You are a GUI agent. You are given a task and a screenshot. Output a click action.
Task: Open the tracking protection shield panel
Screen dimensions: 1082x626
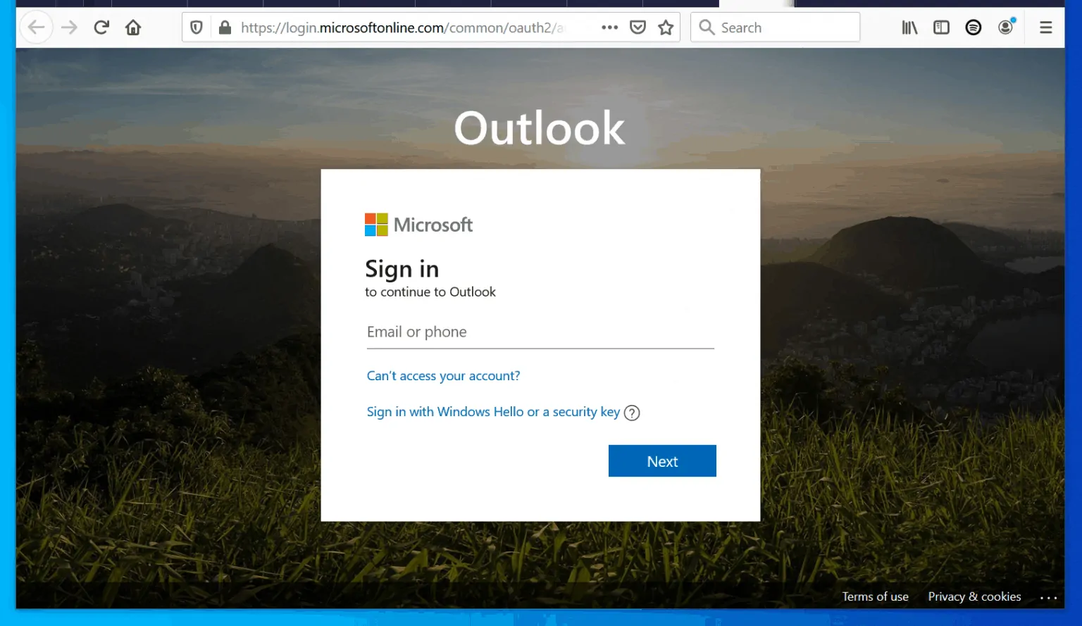196,27
